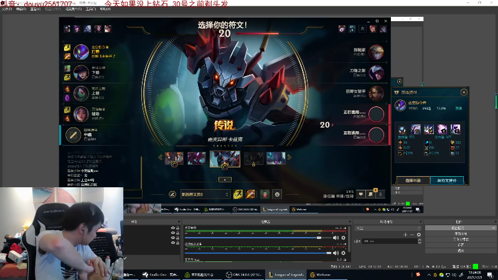Open champion select chat bubble icon
Screen dimensions: 498x280
tap(361, 194)
